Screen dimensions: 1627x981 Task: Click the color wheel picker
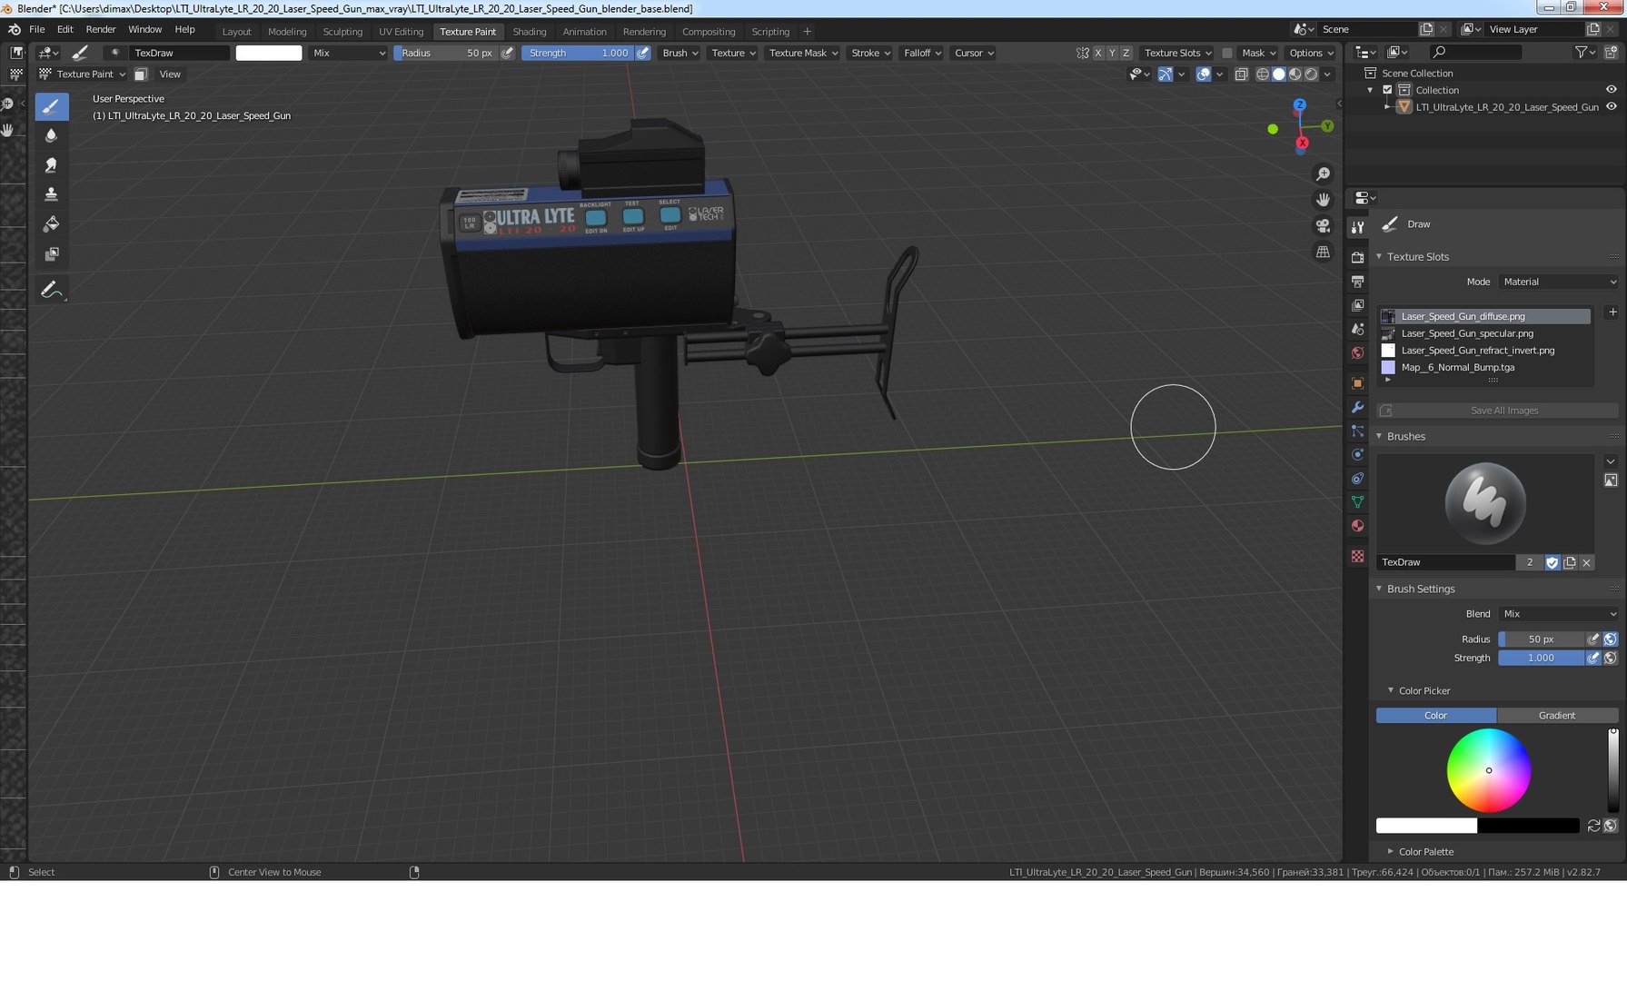(x=1488, y=770)
